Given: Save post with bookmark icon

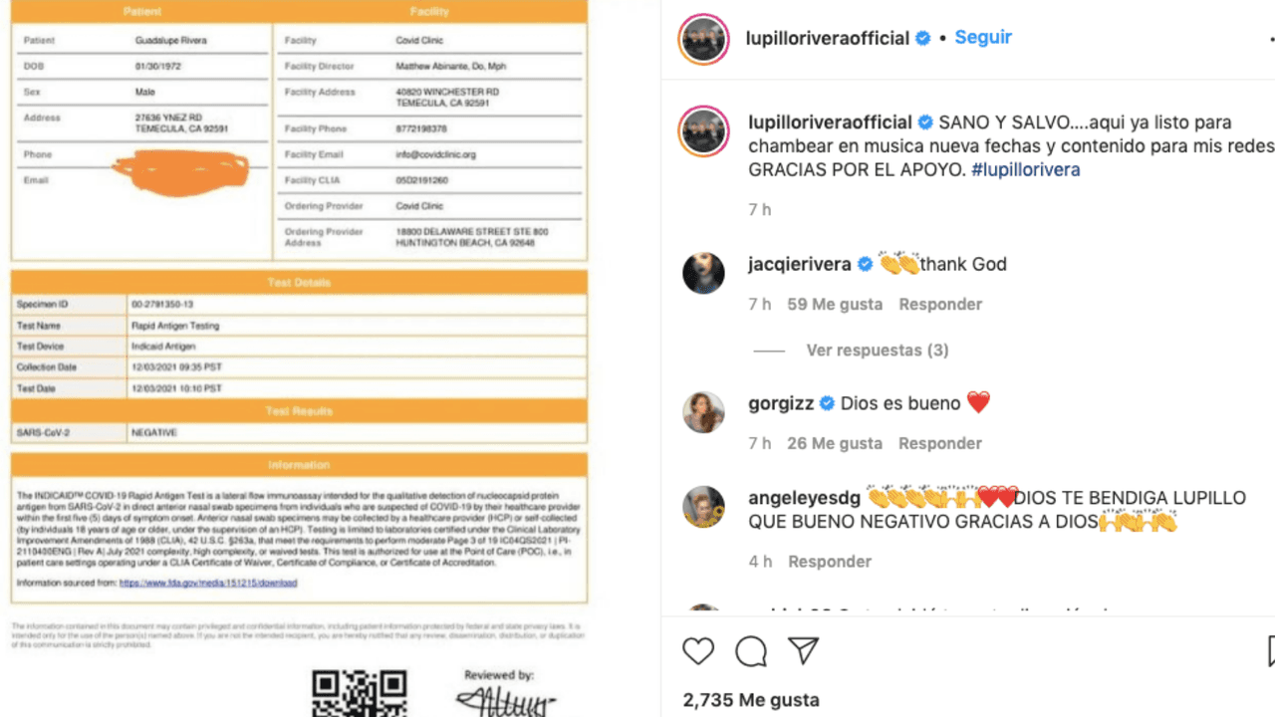Looking at the screenshot, I should [1271, 651].
